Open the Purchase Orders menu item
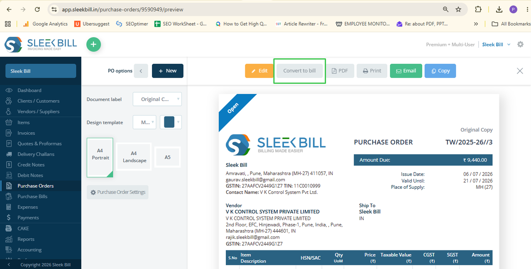This screenshot has height=269, width=531. (x=41, y=186)
